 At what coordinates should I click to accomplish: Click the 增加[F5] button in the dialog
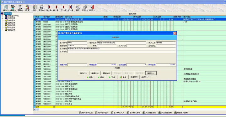pos(84,73)
